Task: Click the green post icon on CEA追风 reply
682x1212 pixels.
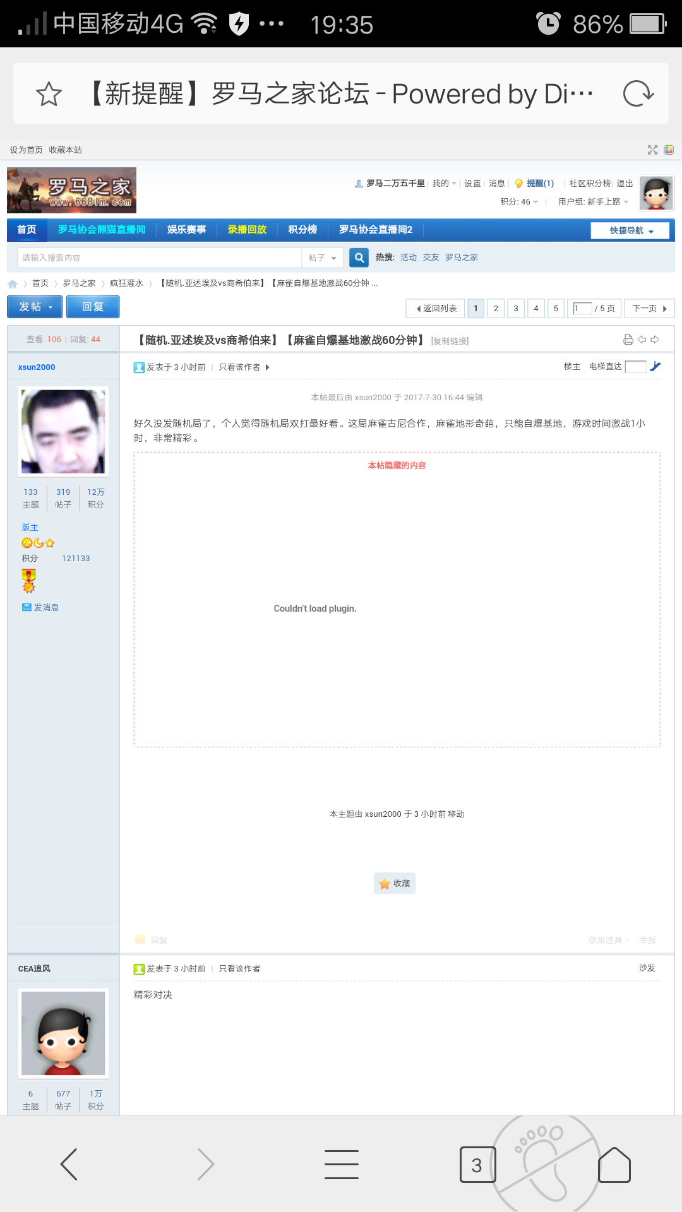Action: click(x=139, y=969)
